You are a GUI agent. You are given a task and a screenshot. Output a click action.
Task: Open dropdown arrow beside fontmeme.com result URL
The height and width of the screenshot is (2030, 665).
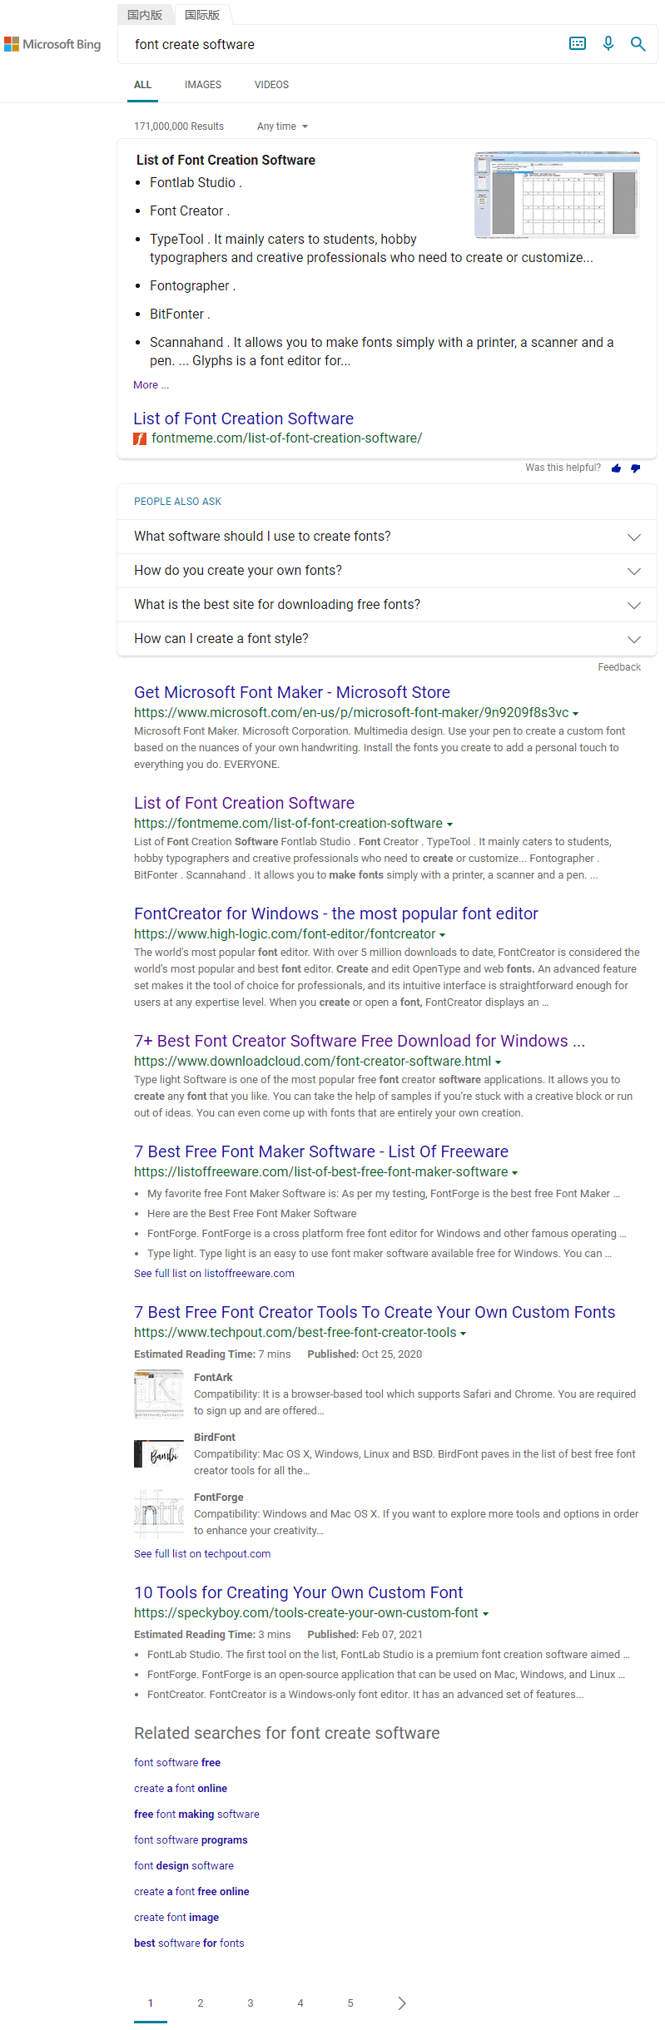pyautogui.click(x=450, y=824)
